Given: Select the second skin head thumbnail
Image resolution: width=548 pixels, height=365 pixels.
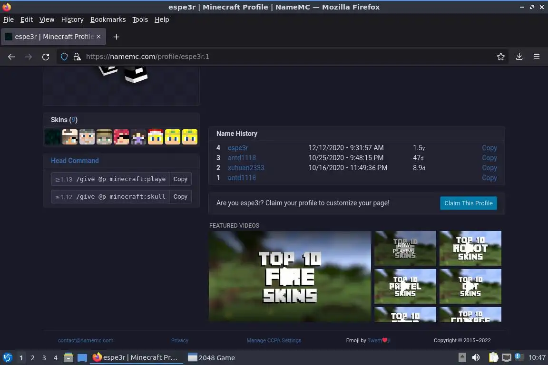Looking at the screenshot, I should 70,137.
